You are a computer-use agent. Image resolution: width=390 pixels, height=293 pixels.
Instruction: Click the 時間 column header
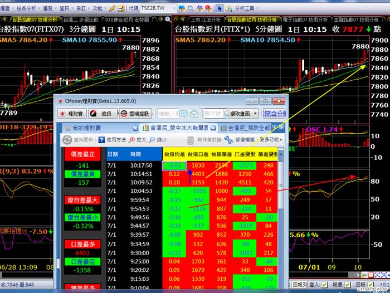pyautogui.click(x=135, y=154)
